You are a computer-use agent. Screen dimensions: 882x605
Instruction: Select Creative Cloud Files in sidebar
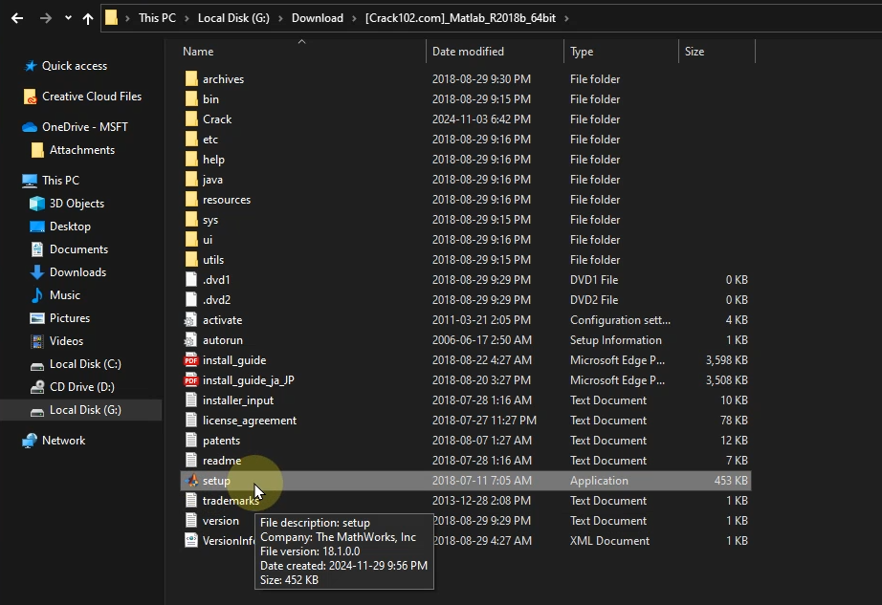click(91, 97)
